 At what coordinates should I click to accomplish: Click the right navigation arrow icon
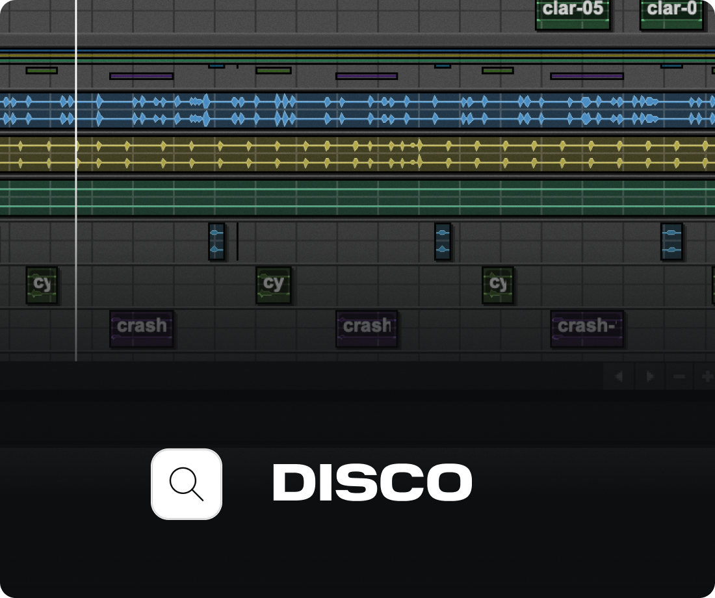[x=649, y=376]
